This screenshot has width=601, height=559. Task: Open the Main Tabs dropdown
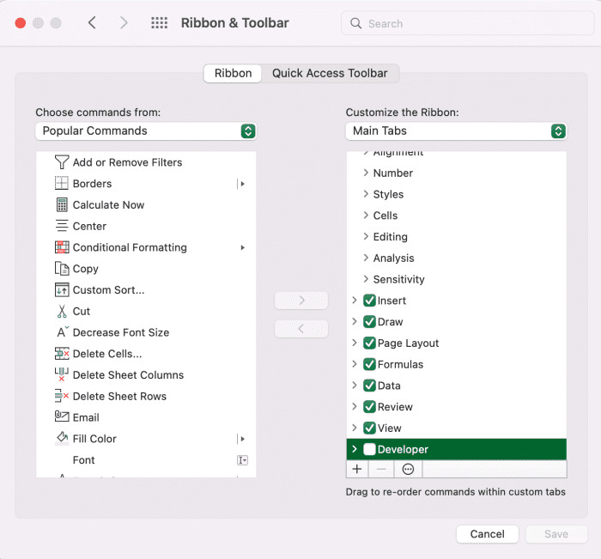click(456, 131)
